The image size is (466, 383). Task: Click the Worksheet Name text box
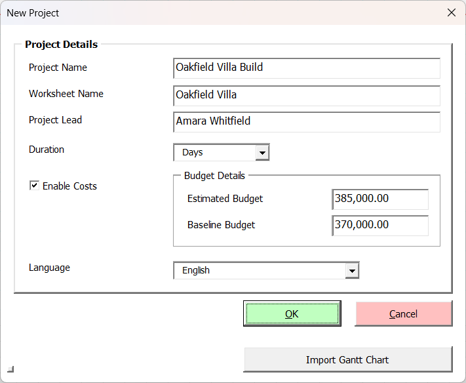pyautogui.click(x=307, y=96)
